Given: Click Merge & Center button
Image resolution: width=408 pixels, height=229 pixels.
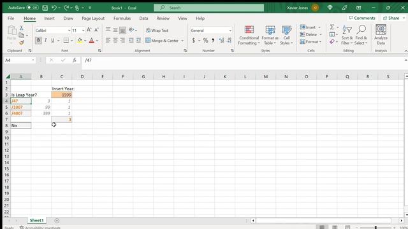Looking at the screenshot, I should 162,41.
